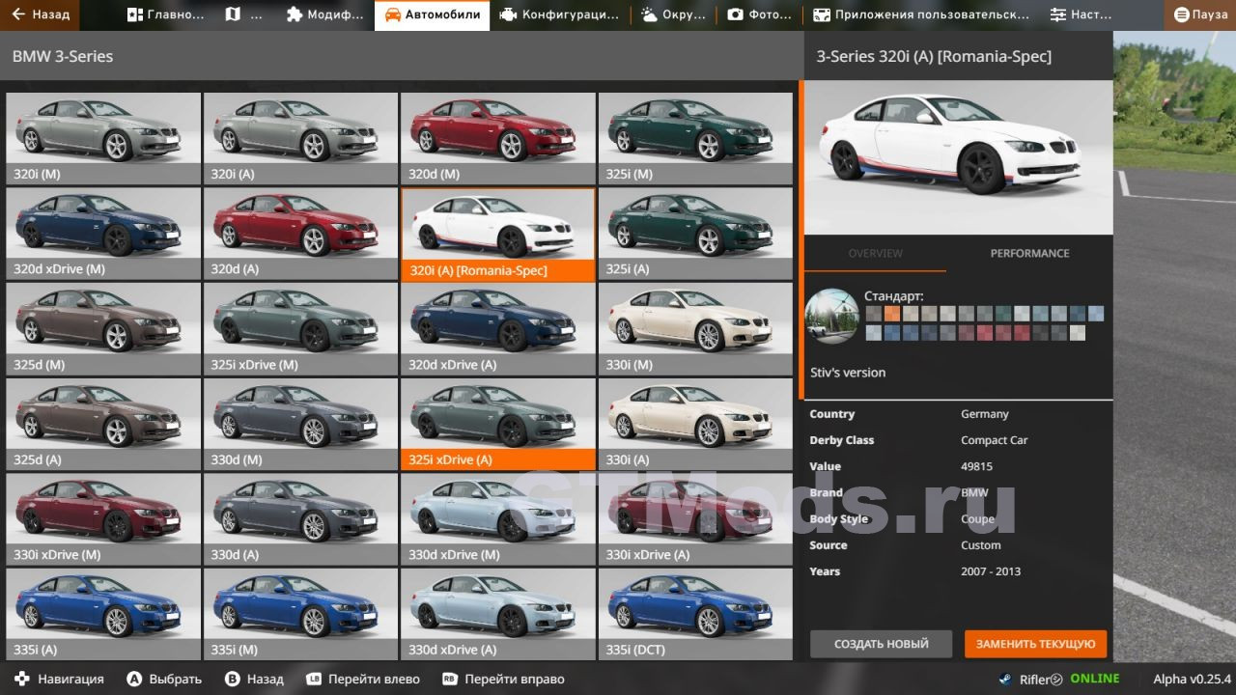The width and height of the screenshot is (1236, 695).
Task: Open the Настройки sliders tab
Action: 1081,14
